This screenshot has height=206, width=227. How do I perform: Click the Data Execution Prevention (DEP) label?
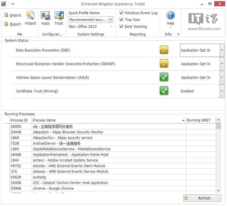click(43, 50)
